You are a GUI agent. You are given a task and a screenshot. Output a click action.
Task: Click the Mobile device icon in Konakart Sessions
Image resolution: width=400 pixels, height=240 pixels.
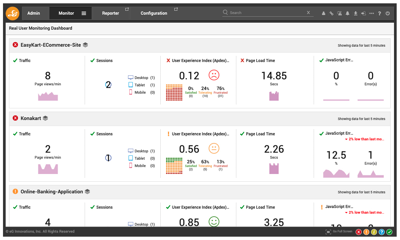[131, 165]
